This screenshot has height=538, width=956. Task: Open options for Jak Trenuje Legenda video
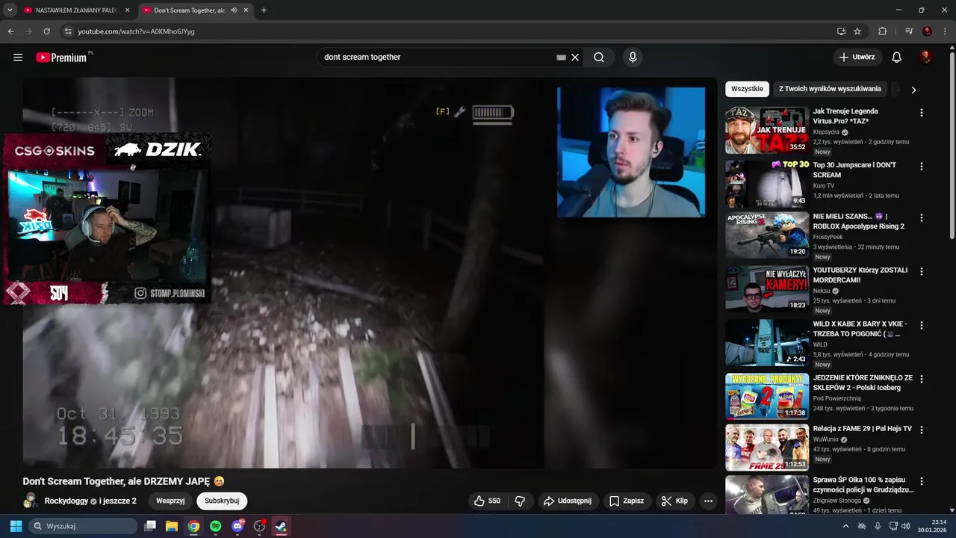click(x=921, y=112)
